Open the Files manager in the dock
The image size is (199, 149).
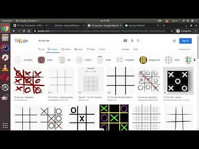[x=5, y=38]
